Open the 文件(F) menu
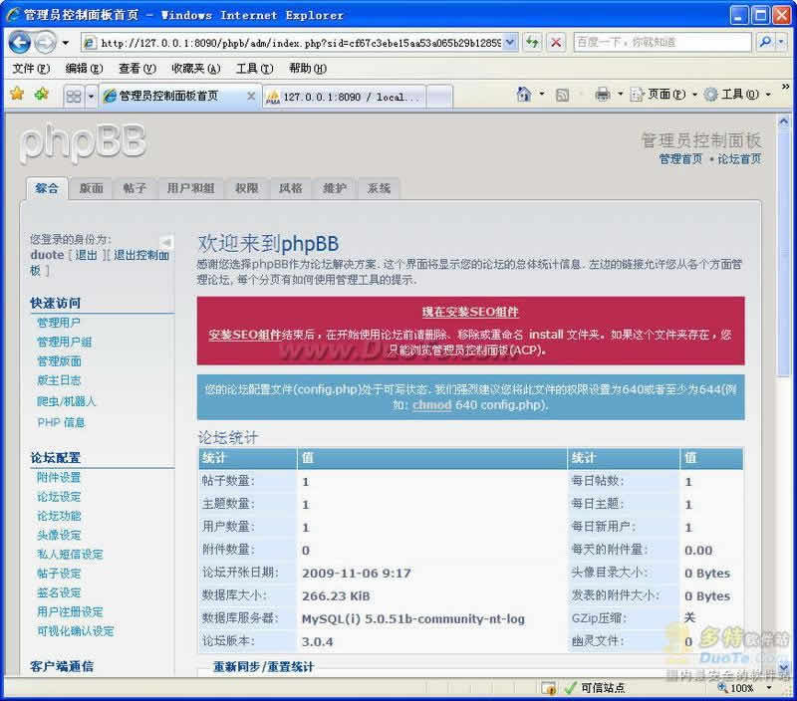This screenshot has height=701, width=797. pos(31,68)
